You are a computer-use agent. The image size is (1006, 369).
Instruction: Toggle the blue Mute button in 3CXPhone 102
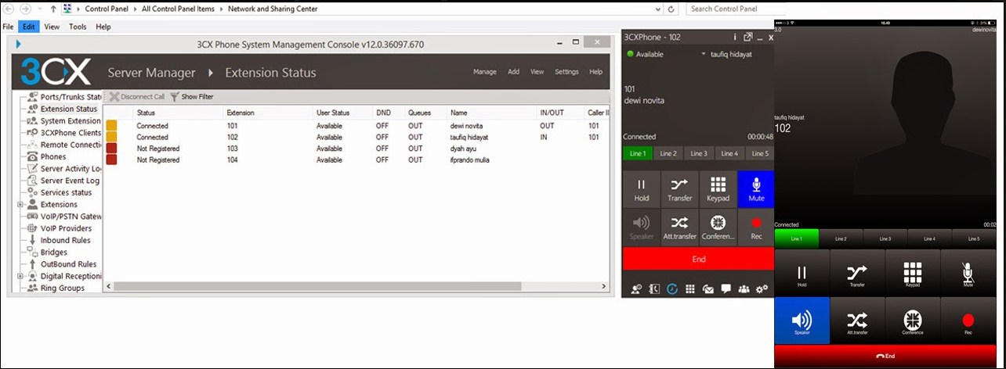coord(756,189)
